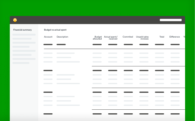Screen dimensions: 195x121
Task: Select first placeholder item below Financial summary
Action: click(24, 35)
